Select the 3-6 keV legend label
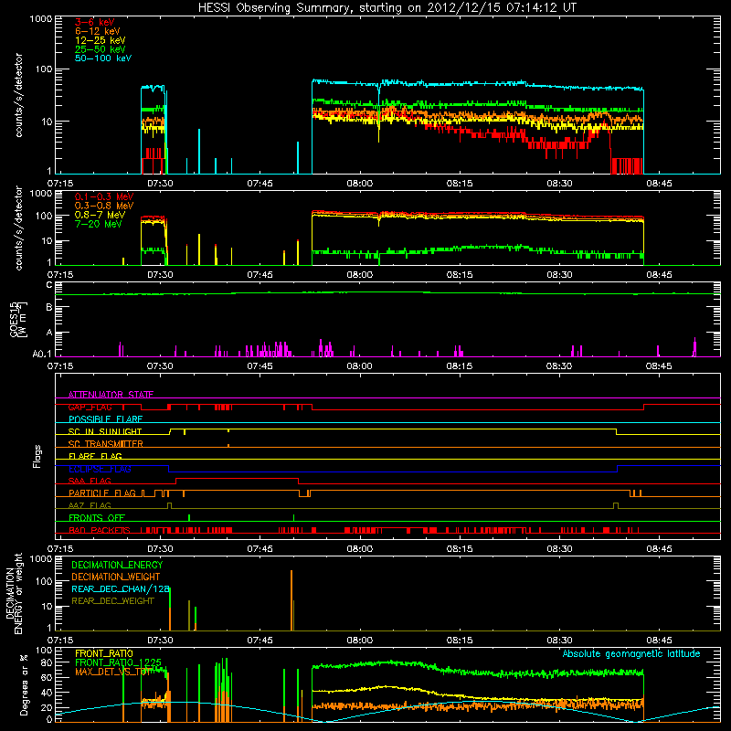The width and height of the screenshot is (731, 731). click(x=95, y=22)
